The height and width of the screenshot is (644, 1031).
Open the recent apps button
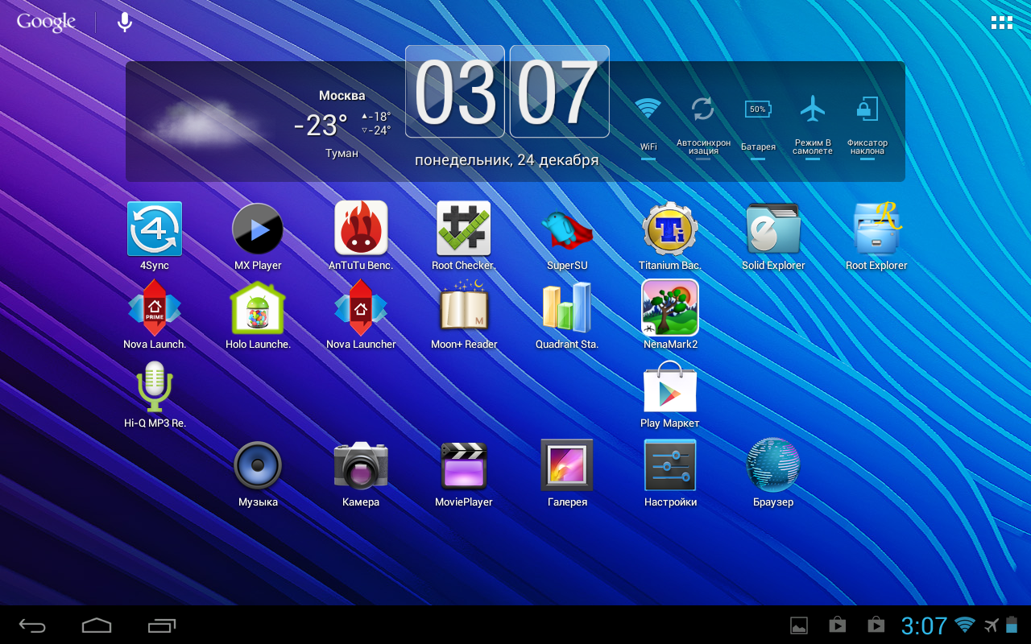[x=162, y=625]
